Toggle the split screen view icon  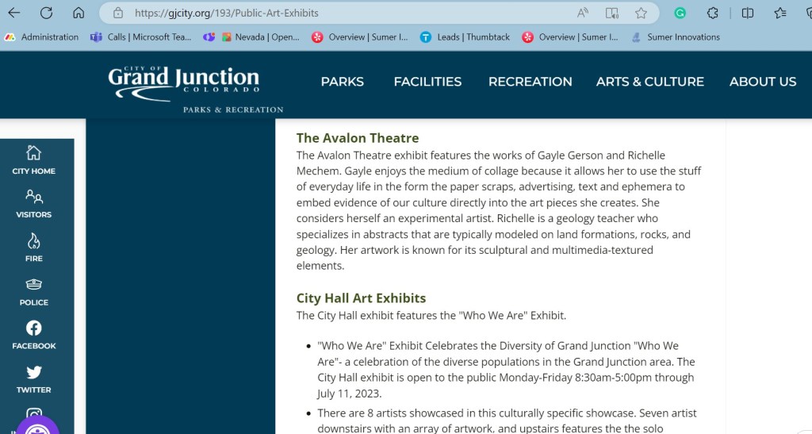tap(747, 13)
